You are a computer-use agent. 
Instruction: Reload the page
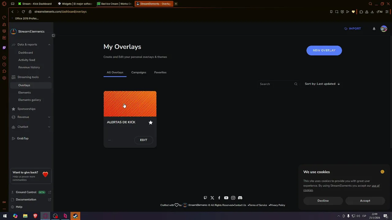pyautogui.click(x=23, y=12)
